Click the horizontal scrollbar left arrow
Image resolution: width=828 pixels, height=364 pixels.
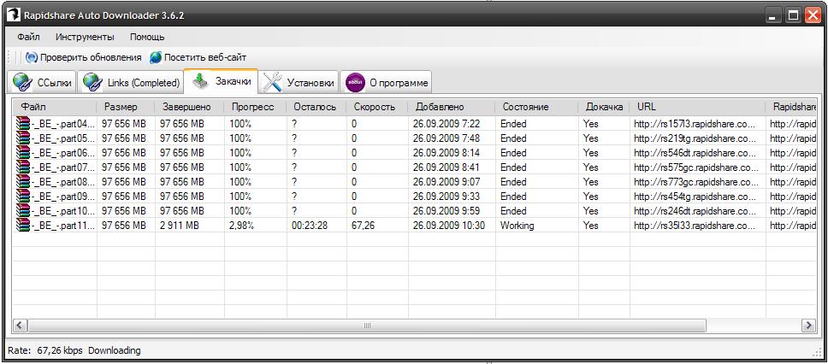(19, 326)
